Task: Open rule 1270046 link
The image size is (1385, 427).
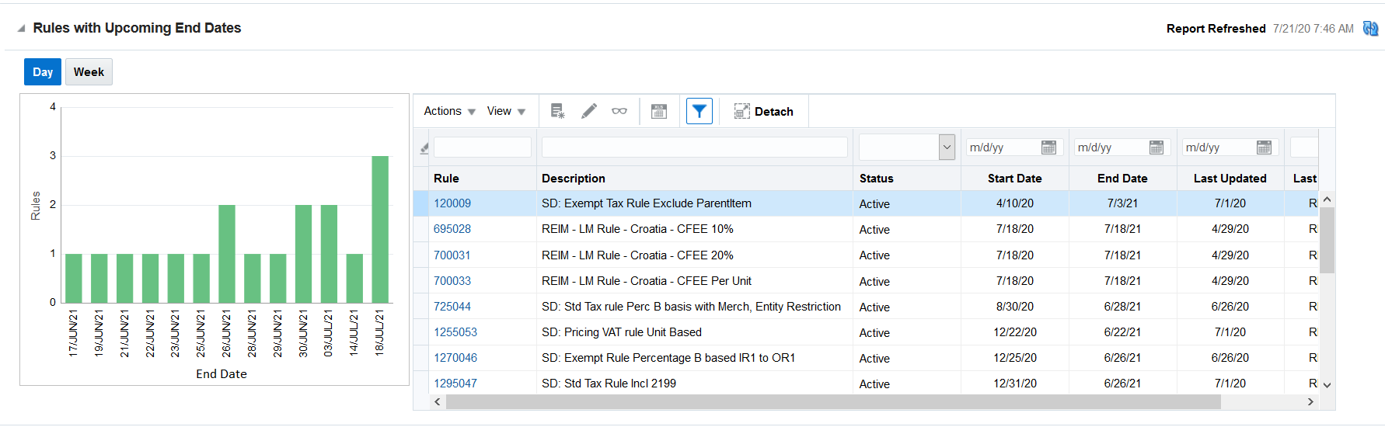Action: (455, 358)
